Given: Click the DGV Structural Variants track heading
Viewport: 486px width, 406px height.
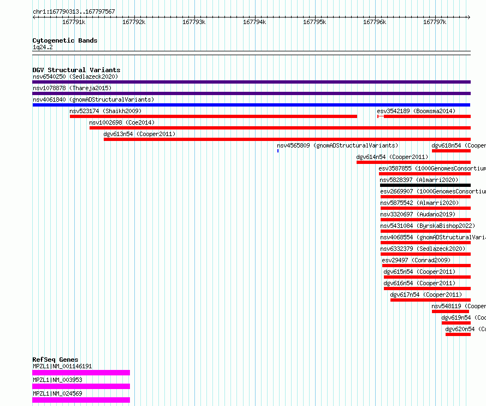Looking at the screenshot, I should coord(76,70).
